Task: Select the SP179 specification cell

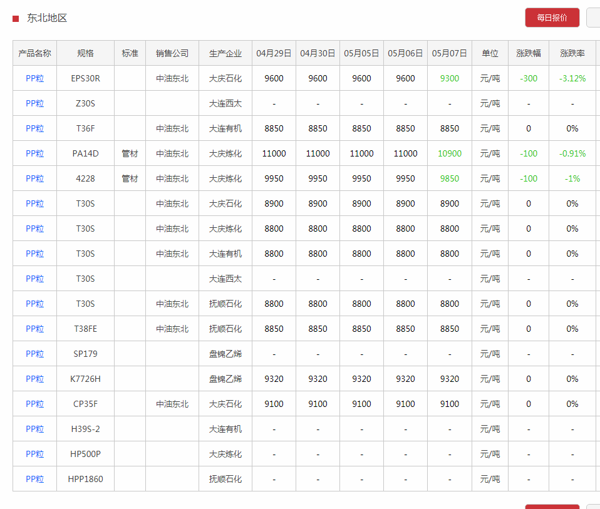Action: 85,354
